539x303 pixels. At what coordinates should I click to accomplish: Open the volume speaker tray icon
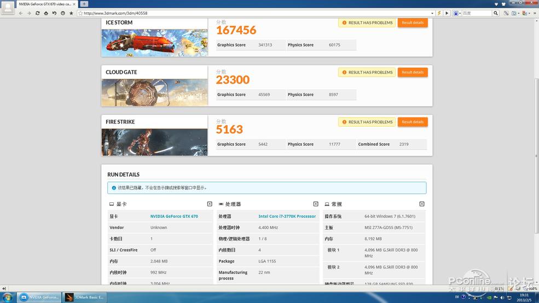click(502, 298)
